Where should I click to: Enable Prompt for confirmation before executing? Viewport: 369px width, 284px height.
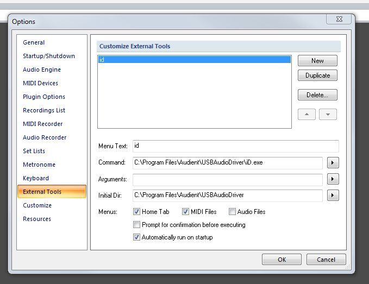[x=136, y=225]
